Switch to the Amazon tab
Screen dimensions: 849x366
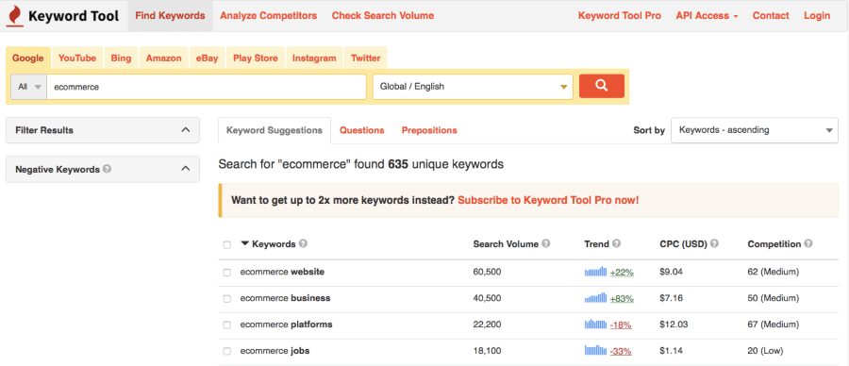point(163,58)
